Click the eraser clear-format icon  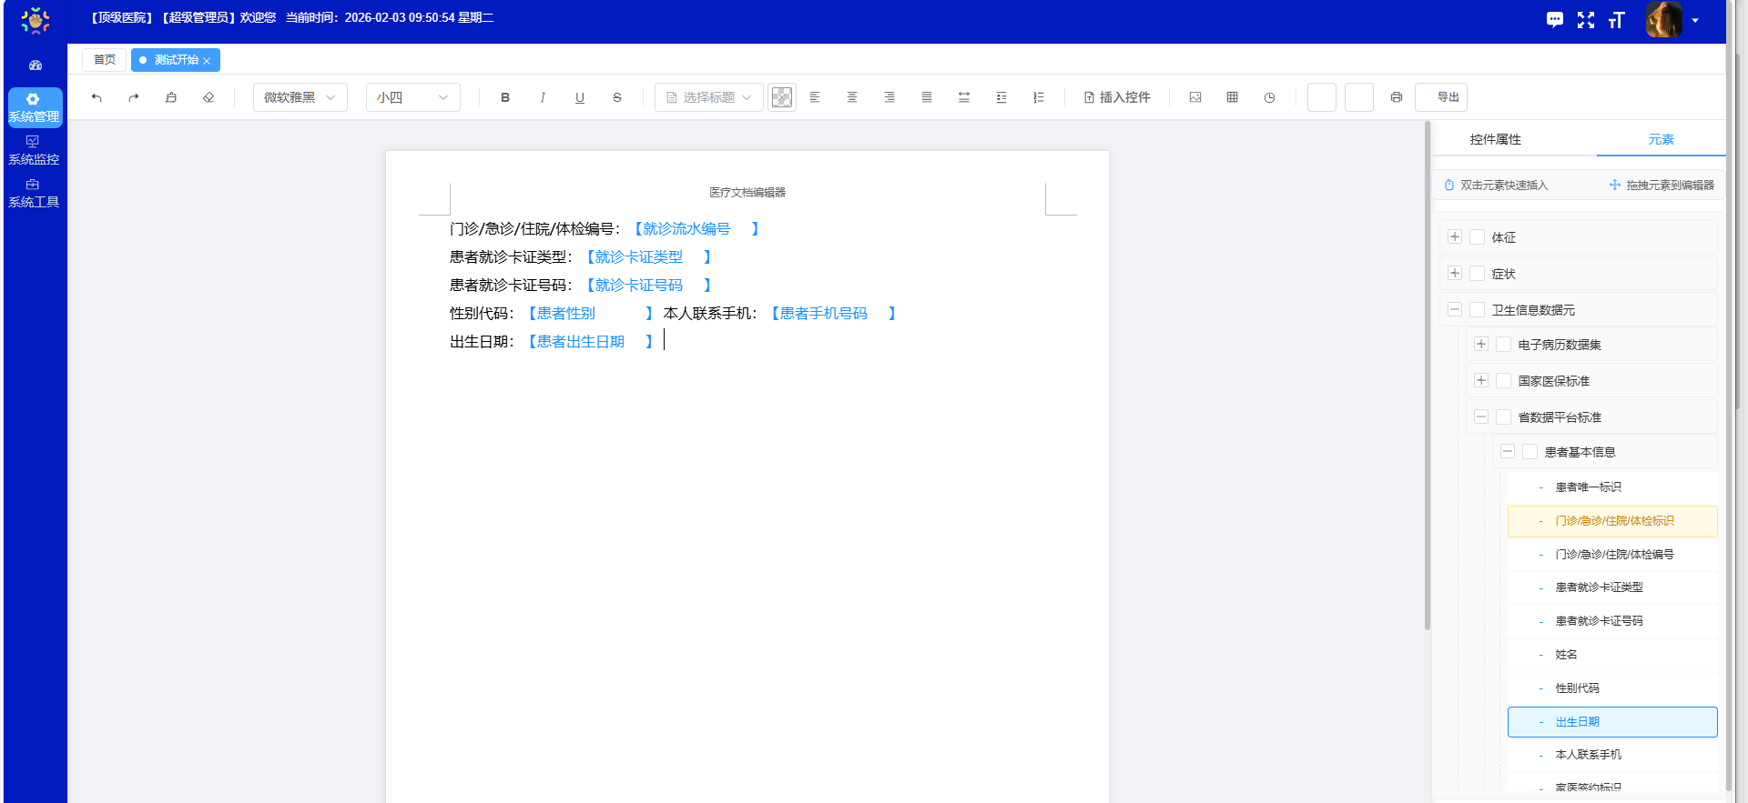coord(208,97)
